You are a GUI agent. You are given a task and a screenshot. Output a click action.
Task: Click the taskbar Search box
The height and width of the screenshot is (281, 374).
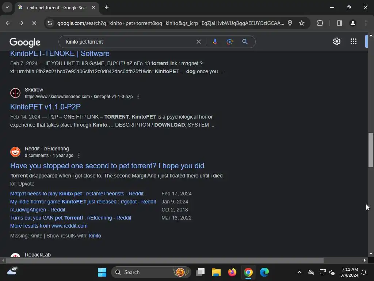coord(151,272)
